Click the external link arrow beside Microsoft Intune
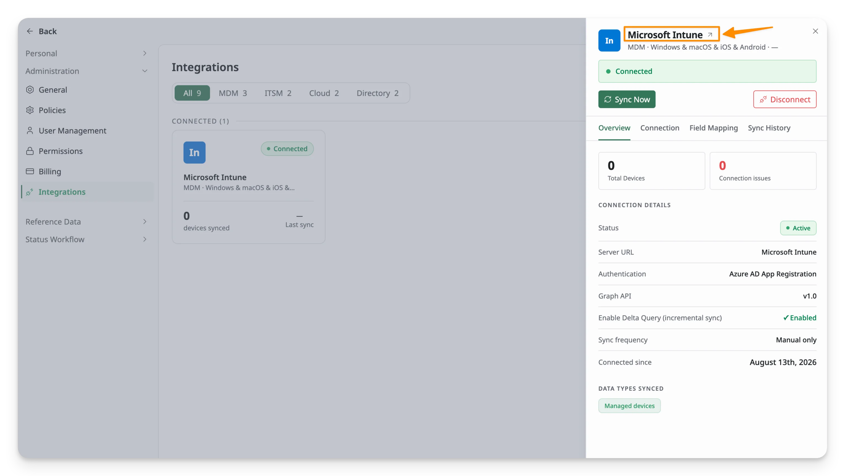Screen dimensions: 845x476 point(710,35)
